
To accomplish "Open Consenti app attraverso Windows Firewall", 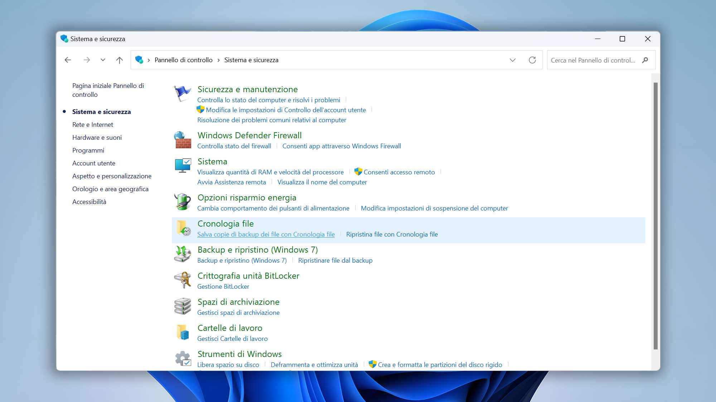I will click(342, 146).
